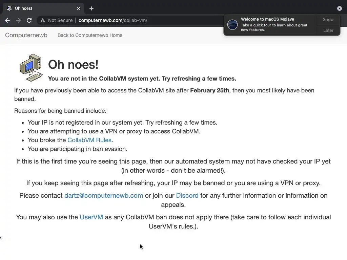This screenshot has width=347, height=260.
Task: Click the browser back arrow
Action: point(7,20)
